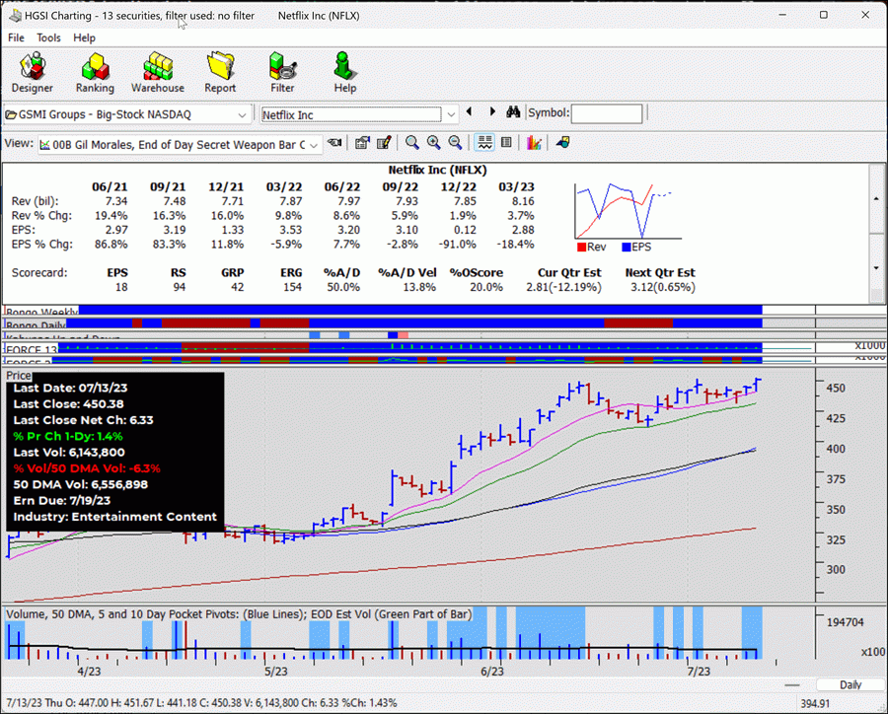Click the pointing hand icon beside View
The image size is (888, 714).
tap(334, 143)
